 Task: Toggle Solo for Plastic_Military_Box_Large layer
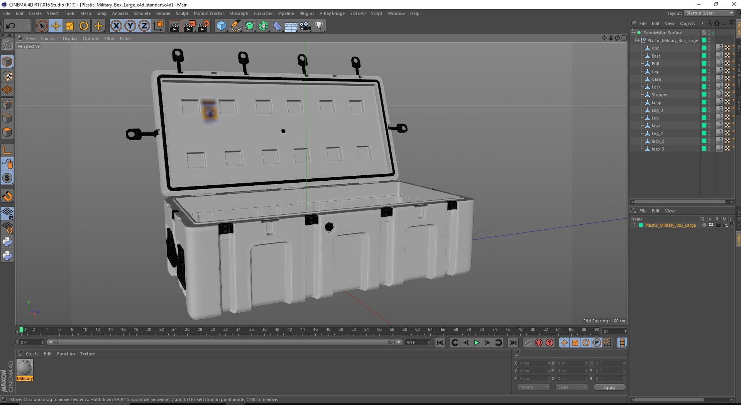[704, 225]
